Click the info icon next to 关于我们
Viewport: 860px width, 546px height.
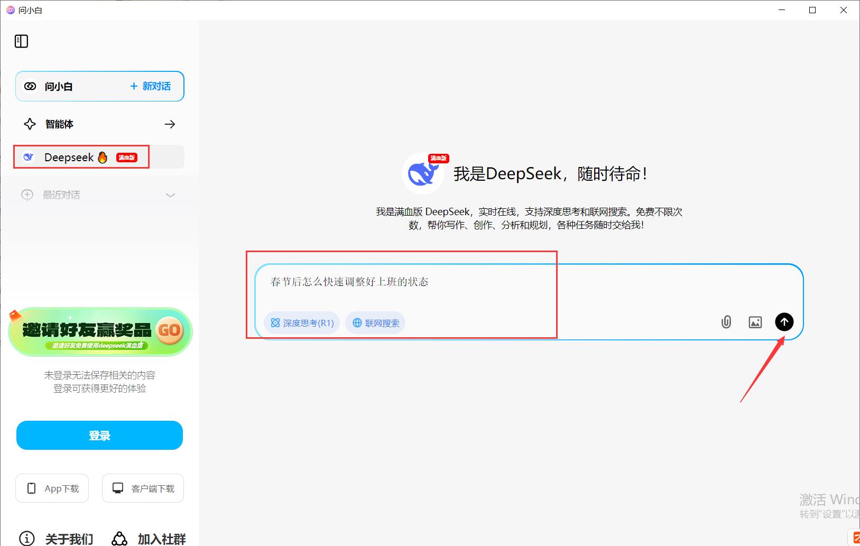pos(26,537)
